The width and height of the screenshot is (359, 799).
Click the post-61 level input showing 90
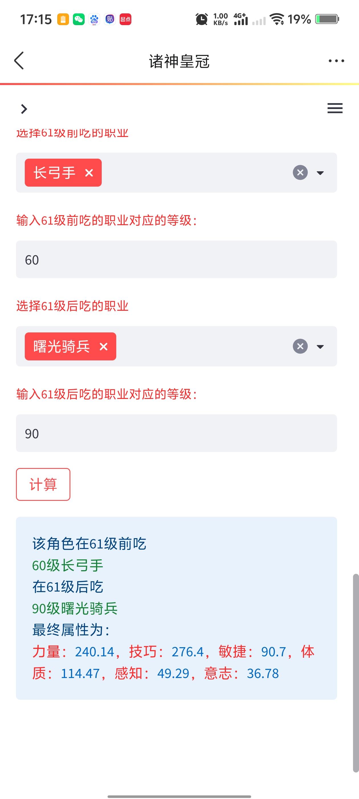tap(176, 433)
